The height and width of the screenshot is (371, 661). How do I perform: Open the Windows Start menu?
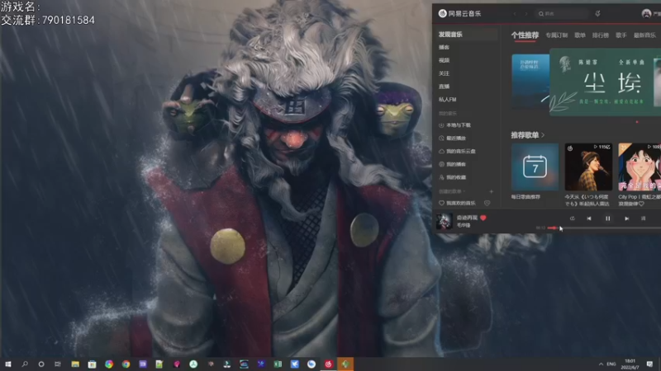(8, 364)
